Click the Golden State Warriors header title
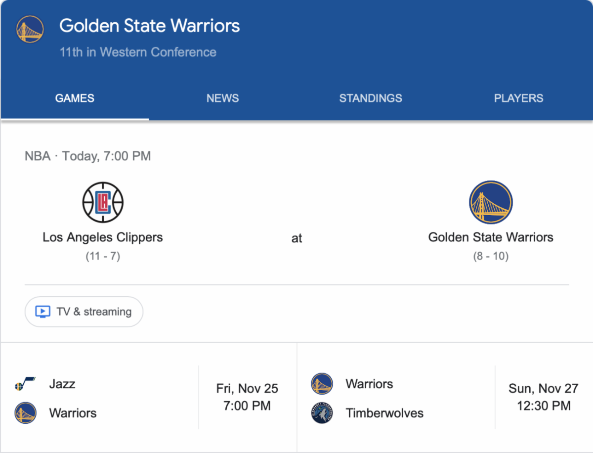593x453 pixels. click(x=150, y=26)
